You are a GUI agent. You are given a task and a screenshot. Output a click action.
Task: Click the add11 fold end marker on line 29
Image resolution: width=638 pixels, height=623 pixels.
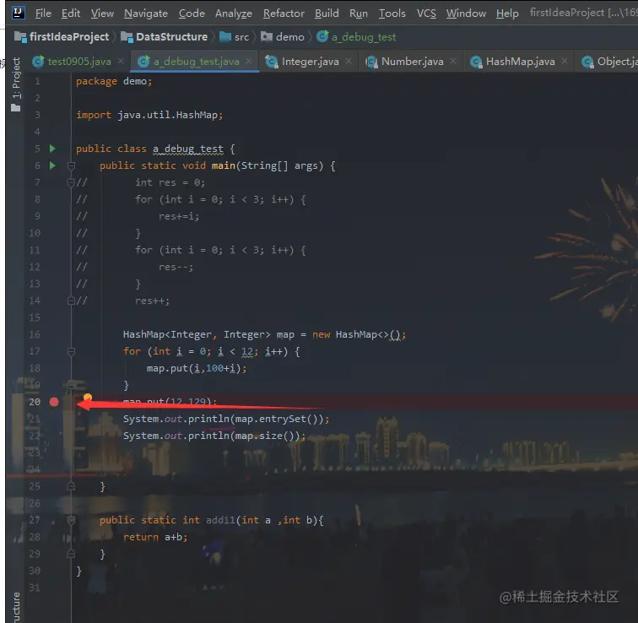tap(71, 554)
